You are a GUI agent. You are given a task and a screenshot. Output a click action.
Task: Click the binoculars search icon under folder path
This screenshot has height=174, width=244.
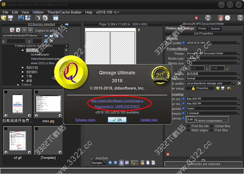pyautogui.click(x=46, y=41)
